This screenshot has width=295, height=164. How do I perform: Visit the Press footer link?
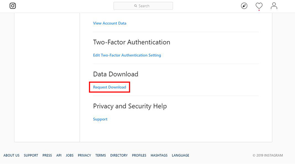(47, 155)
